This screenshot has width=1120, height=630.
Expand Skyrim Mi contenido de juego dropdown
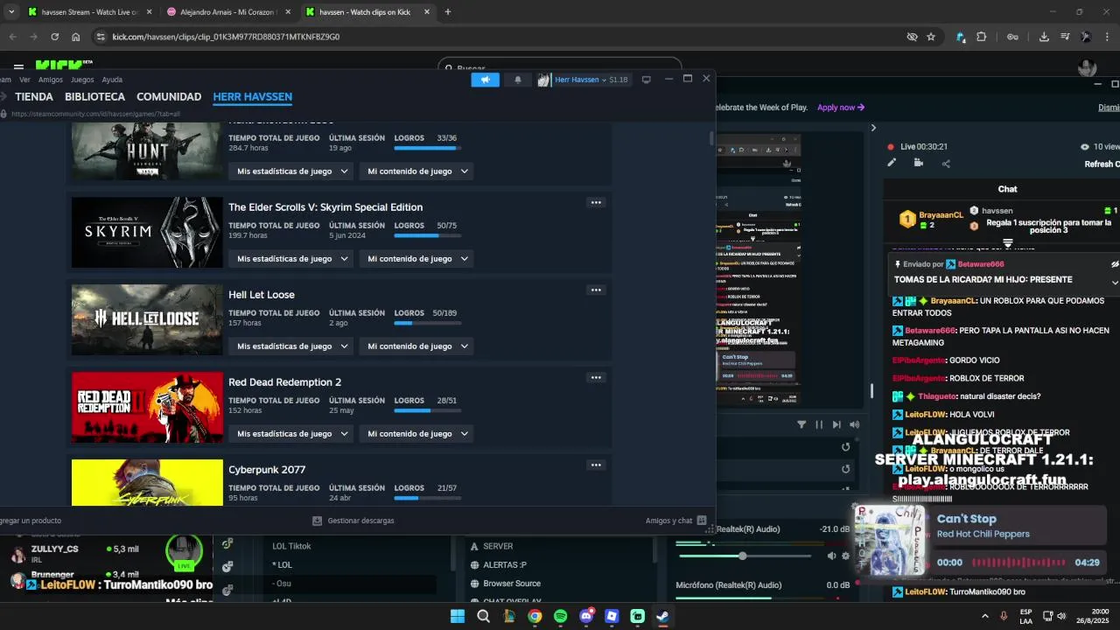[416, 259]
